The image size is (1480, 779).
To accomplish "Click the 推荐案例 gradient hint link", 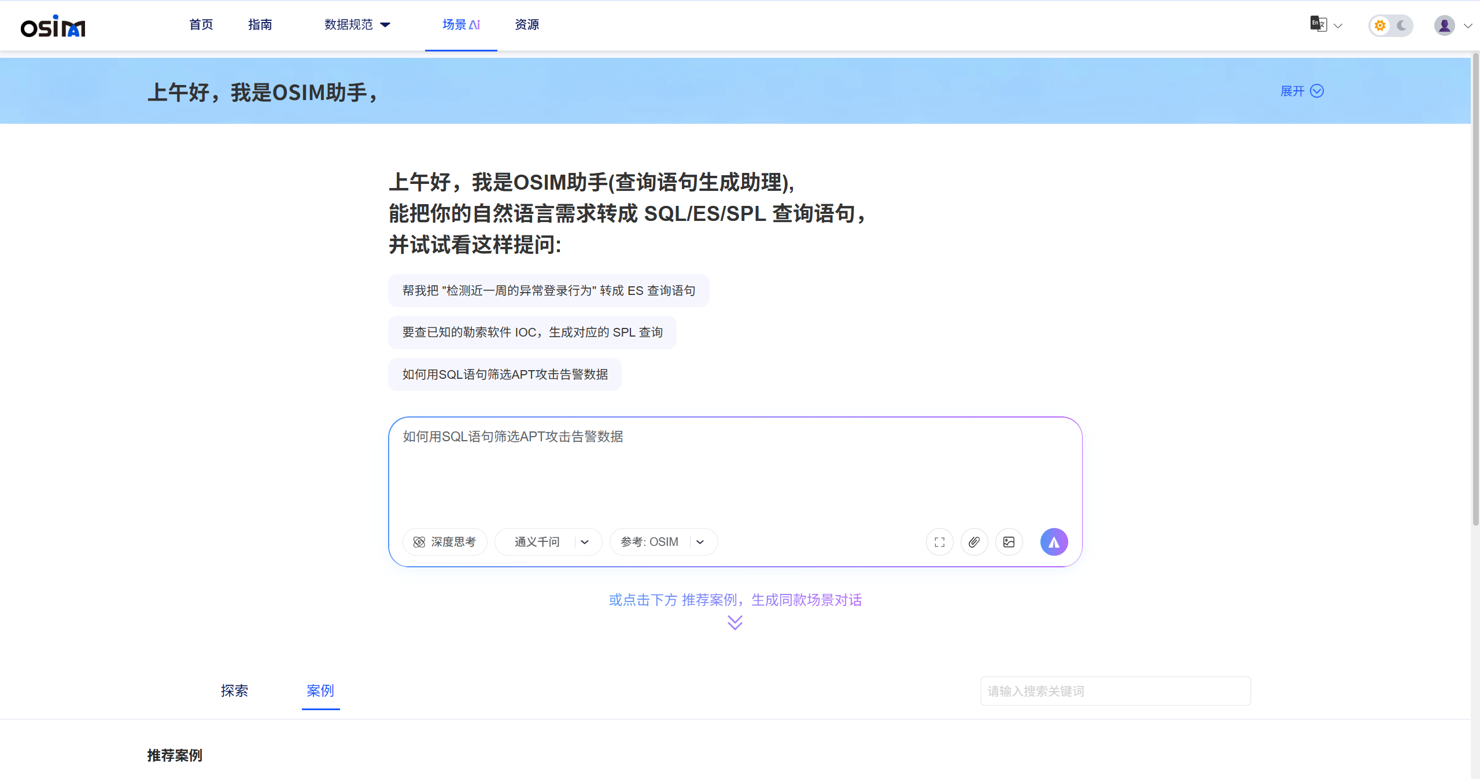I will pos(735,600).
